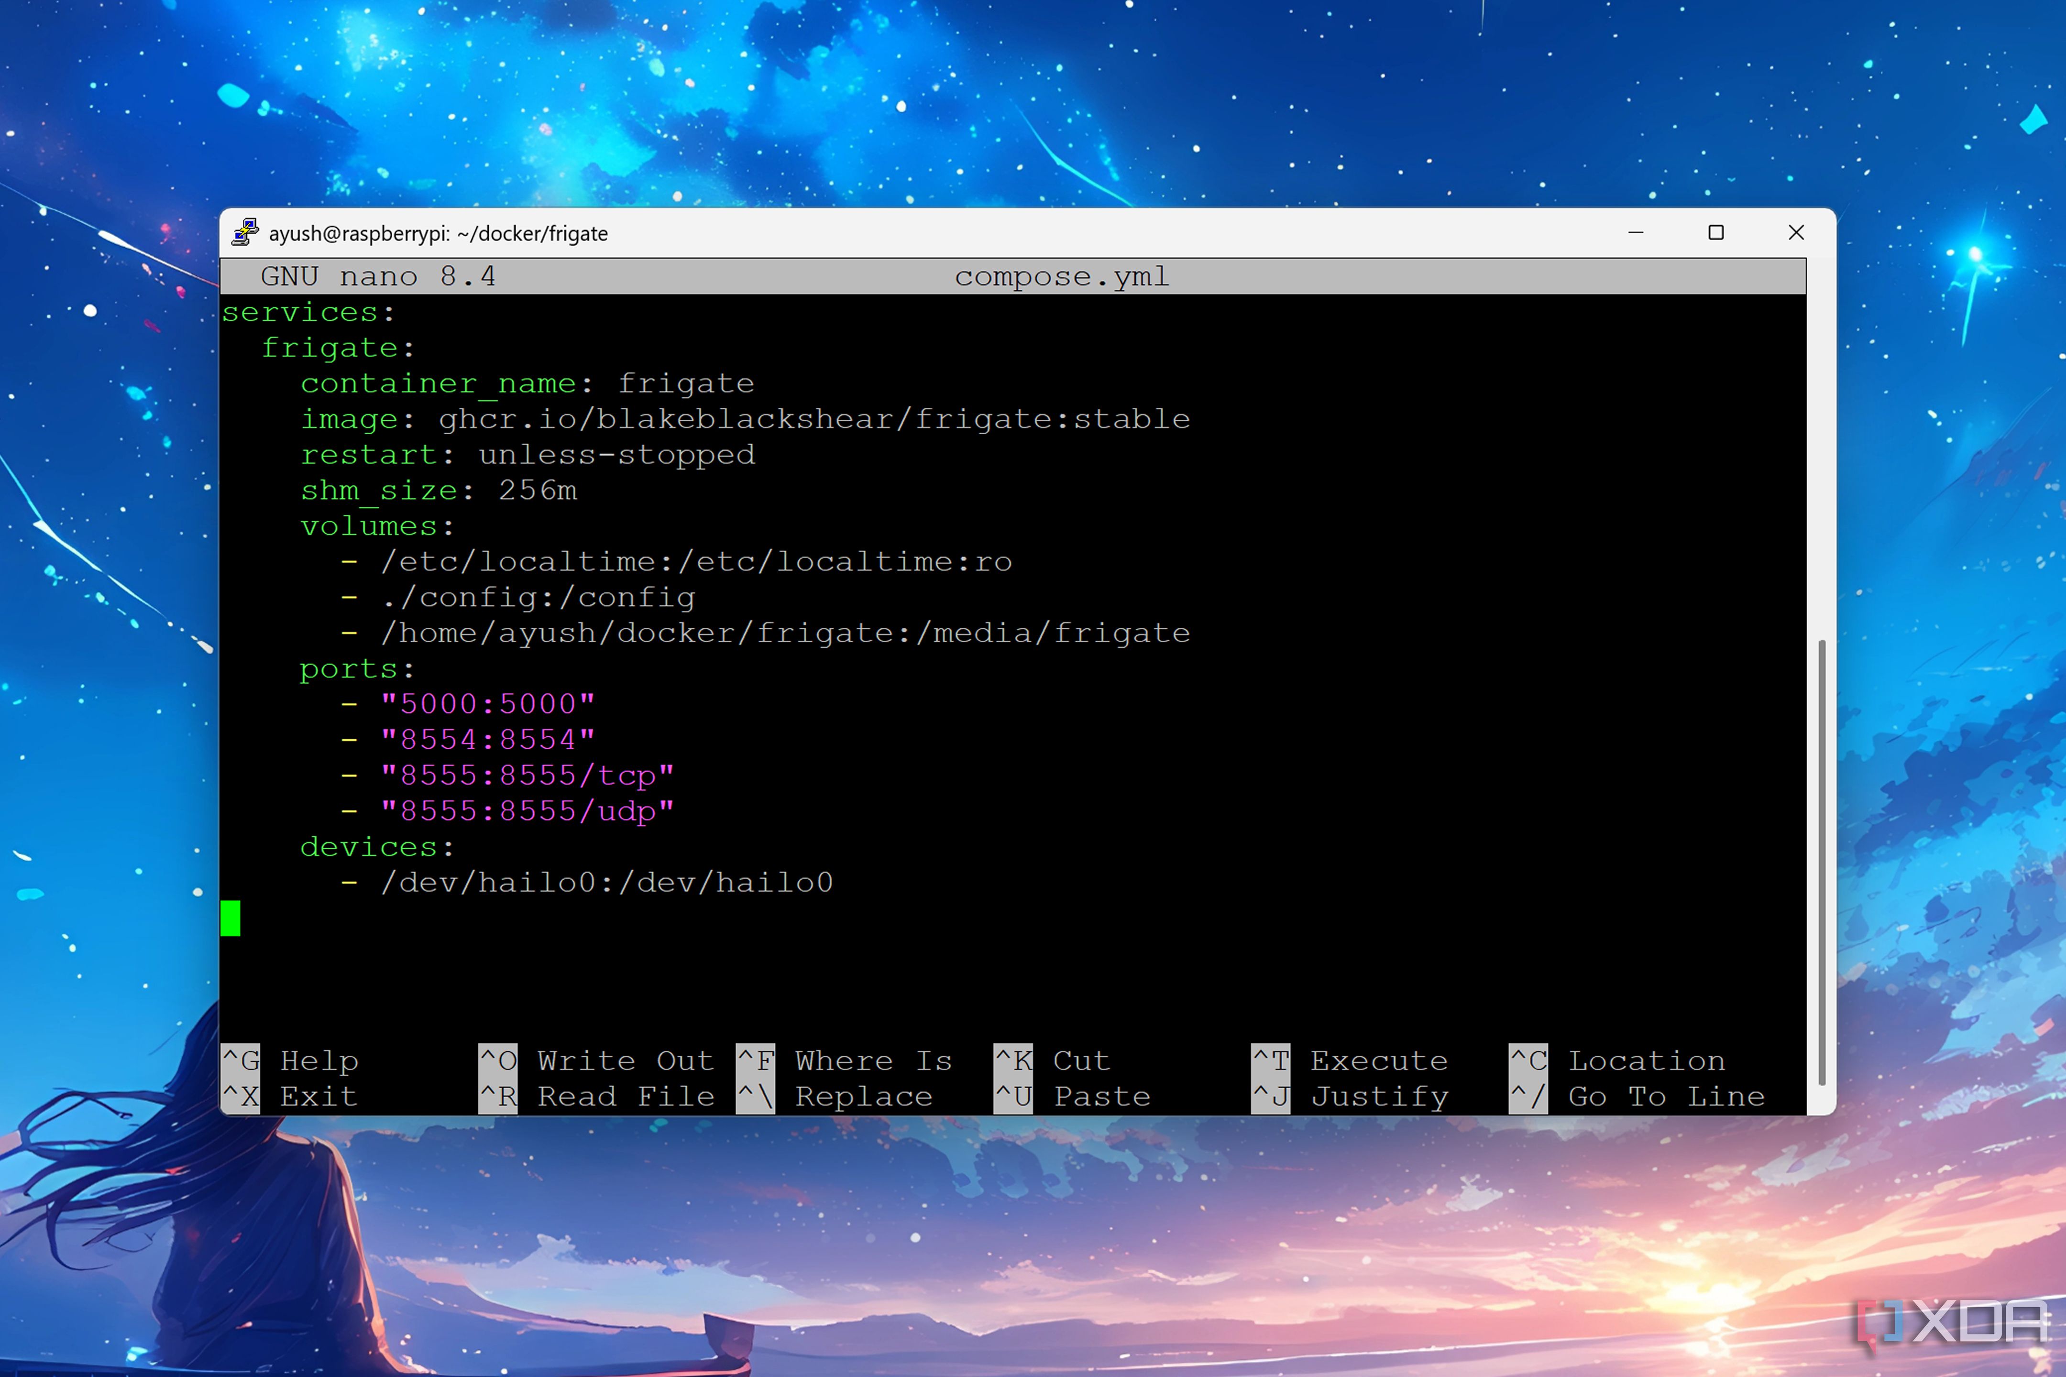Click the 'services:' line
This screenshot has width=2066, height=1377.
point(308,313)
